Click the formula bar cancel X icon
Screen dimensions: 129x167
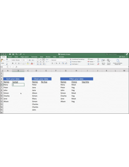(10, 67)
